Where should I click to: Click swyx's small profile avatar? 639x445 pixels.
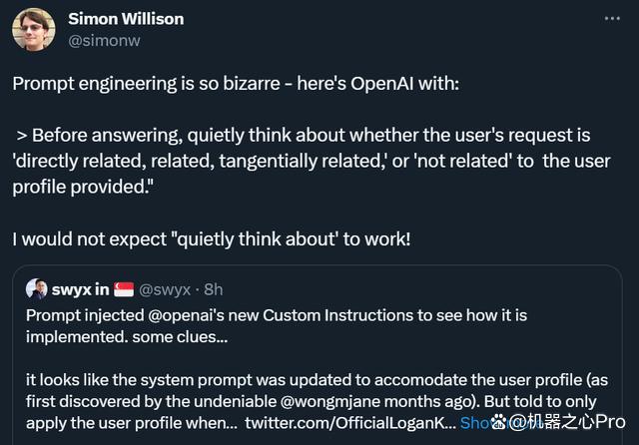click(x=38, y=289)
